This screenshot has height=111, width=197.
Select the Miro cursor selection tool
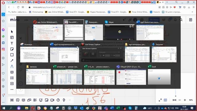(12, 31)
